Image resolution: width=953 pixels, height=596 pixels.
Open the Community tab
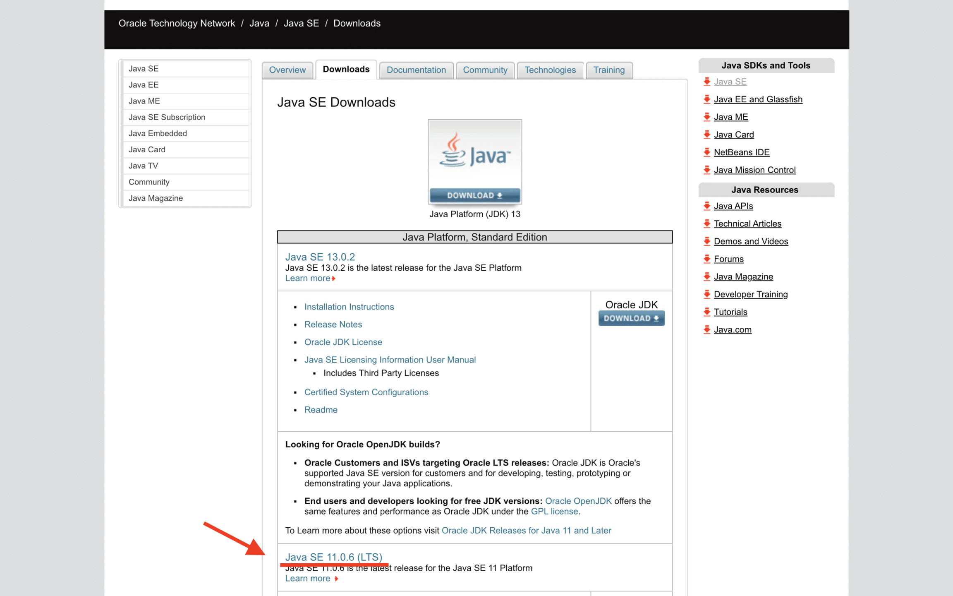[485, 70]
